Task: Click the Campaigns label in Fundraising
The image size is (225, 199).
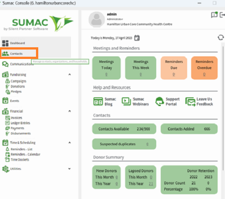Action: [x=18, y=81]
